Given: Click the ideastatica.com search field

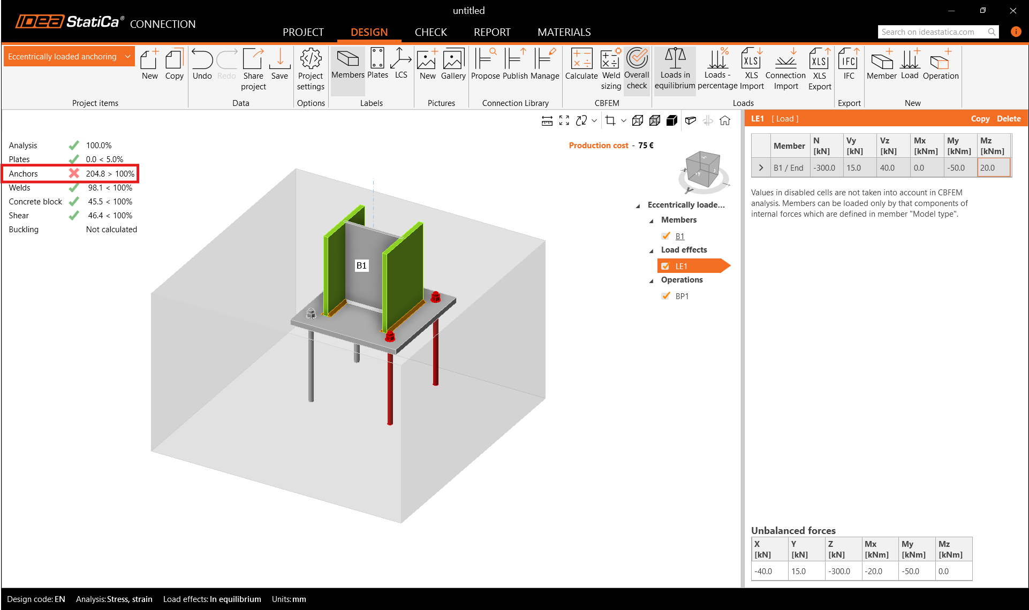Looking at the screenshot, I should coord(932,32).
